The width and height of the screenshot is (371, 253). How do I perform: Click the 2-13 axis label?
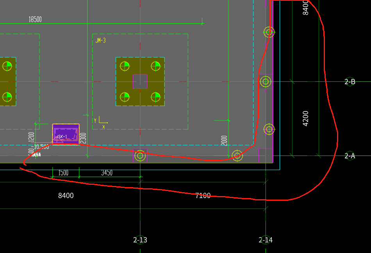tap(140, 240)
